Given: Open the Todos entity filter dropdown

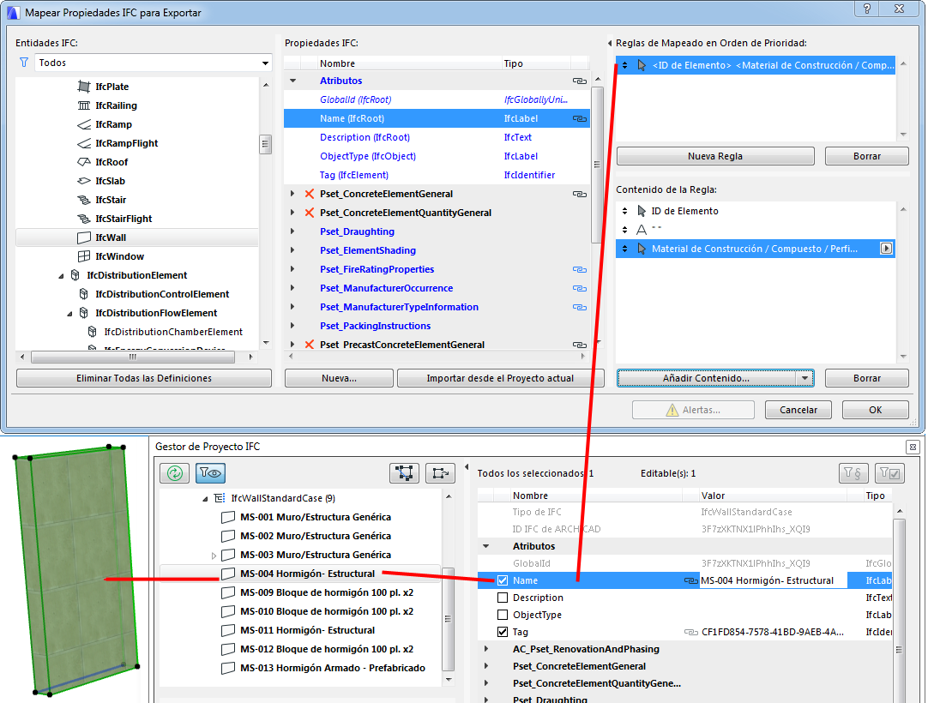Looking at the screenshot, I should (x=265, y=63).
